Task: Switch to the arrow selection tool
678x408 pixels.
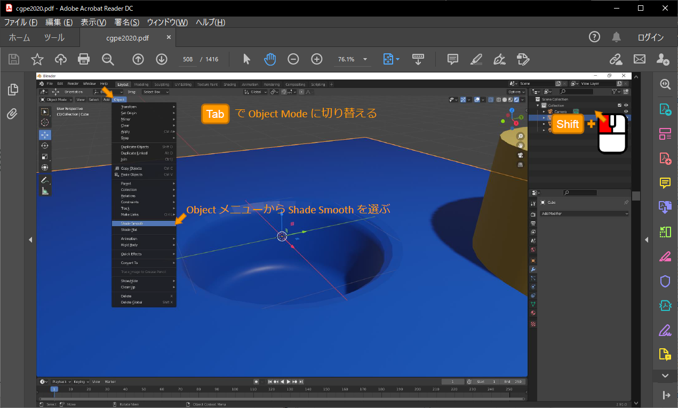Action: pyautogui.click(x=246, y=59)
